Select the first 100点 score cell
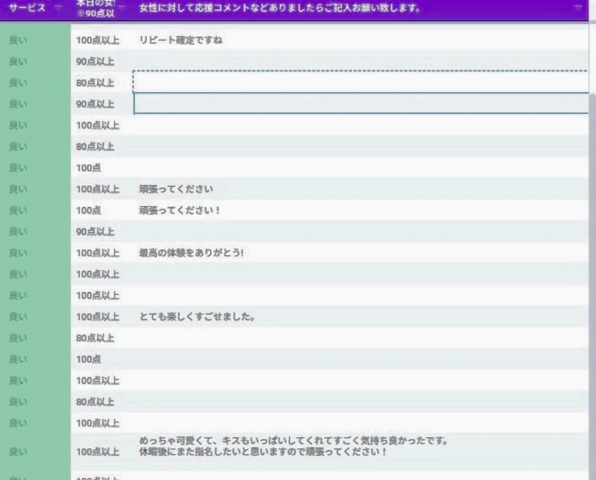Image resolution: width=596 pixels, height=480 pixels. pos(89,168)
